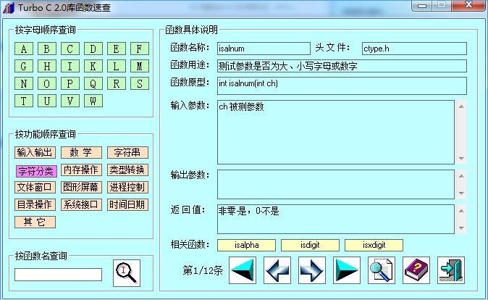Choose 时间日期 function category

[127, 204]
